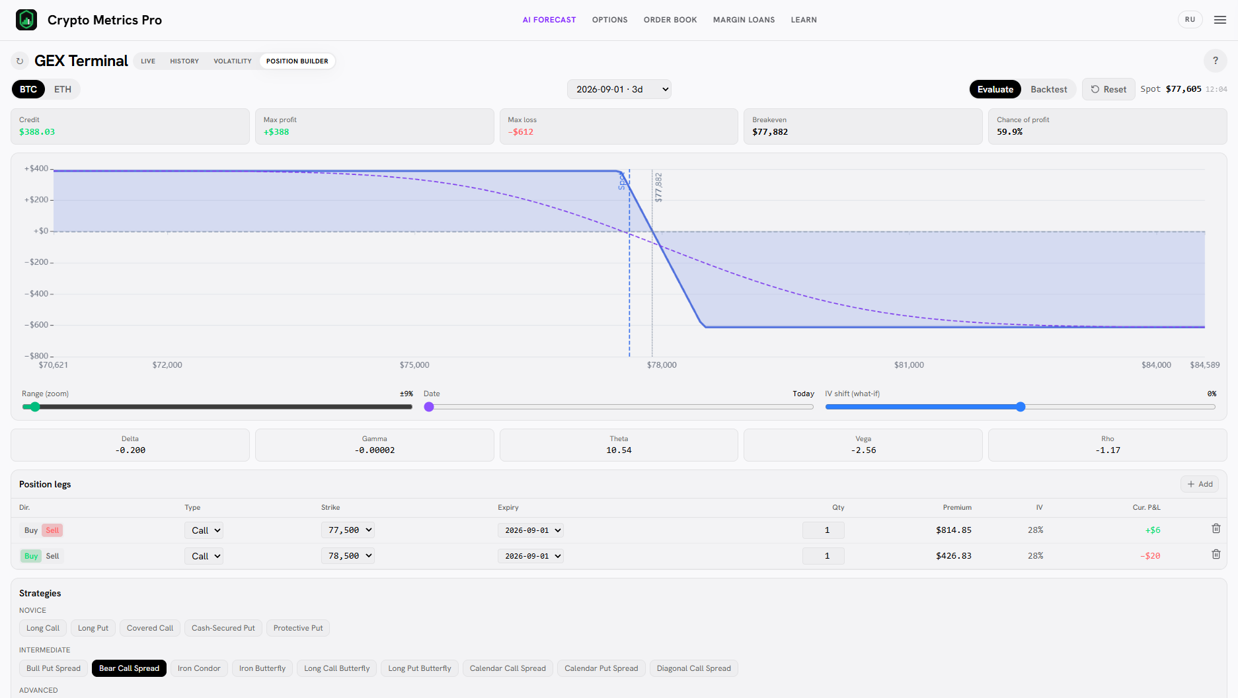Switch to the Live tab
Image resolution: width=1238 pixels, height=698 pixels.
click(148, 61)
